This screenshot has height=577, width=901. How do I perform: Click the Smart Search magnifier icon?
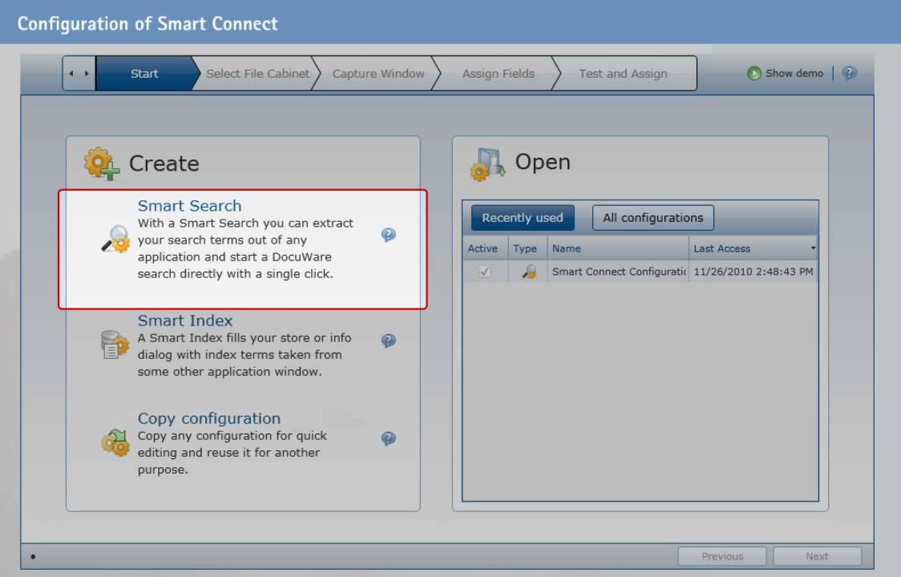pos(115,239)
